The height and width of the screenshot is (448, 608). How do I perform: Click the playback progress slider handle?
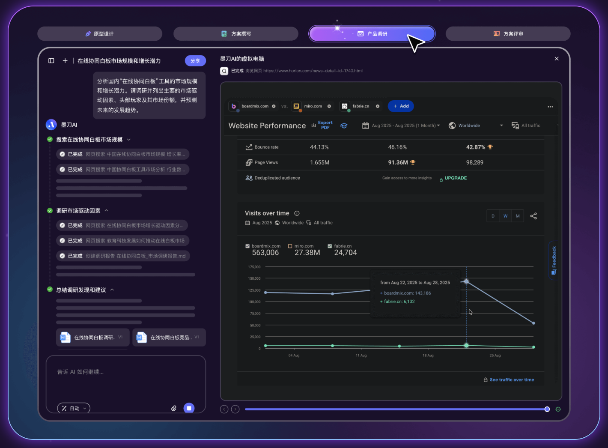(x=547, y=409)
